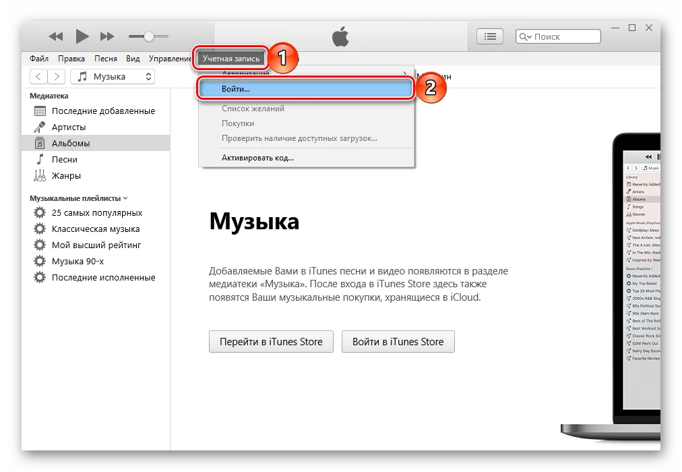Select Песни note icon item

(65, 160)
